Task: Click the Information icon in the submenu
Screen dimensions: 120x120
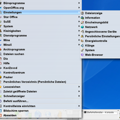Action: pyautogui.click(x=82, y=18)
